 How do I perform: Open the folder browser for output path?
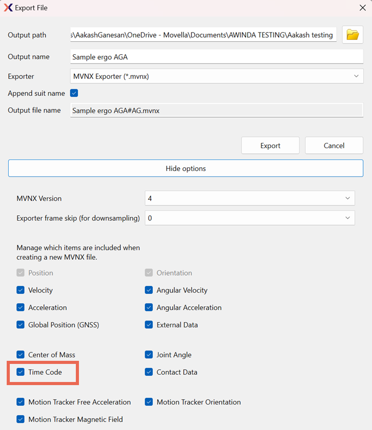tap(352, 35)
